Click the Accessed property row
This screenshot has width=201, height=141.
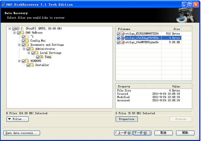[148, 100]
